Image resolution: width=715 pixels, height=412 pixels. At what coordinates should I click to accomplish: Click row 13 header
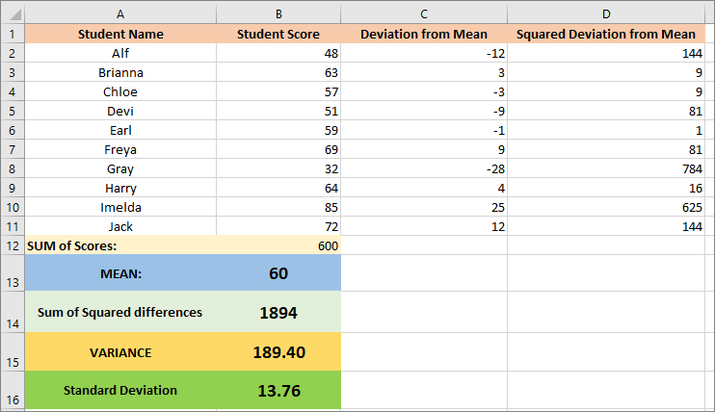[13, 273]
